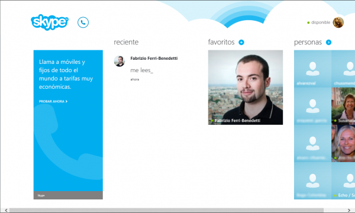Open the chuss contact tile

click(x=343, y=69)
